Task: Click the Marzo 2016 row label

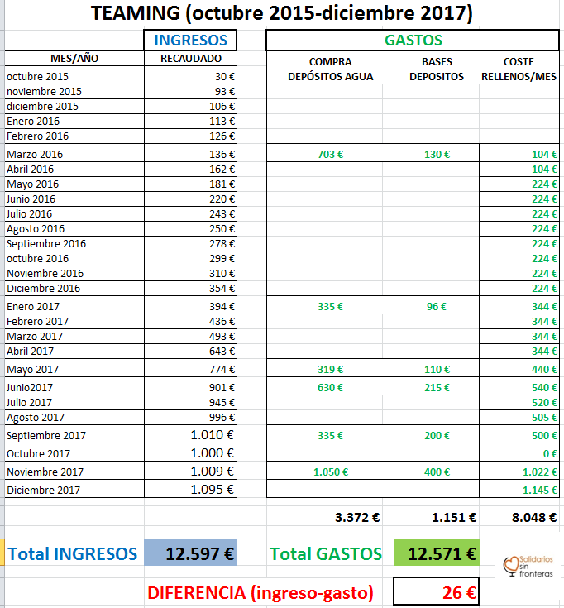Action: tap(74, 154)
